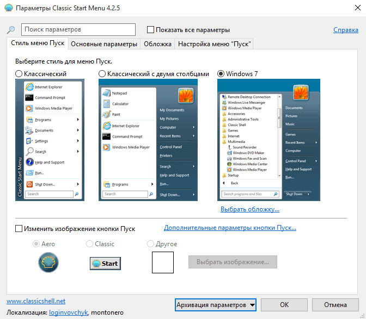
Task: Click the Windows 7 style preview image
Action: click(269, 140)
